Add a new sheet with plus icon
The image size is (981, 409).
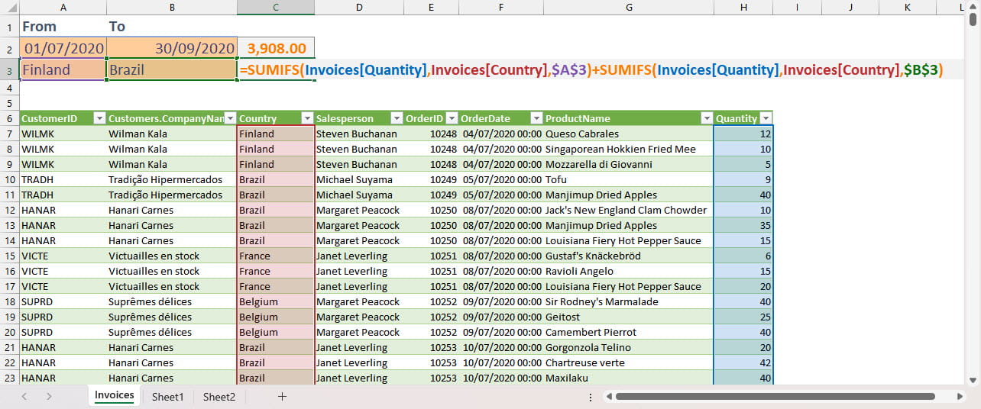[282, 397]
